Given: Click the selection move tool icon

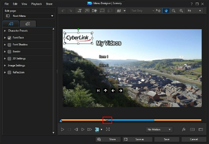Looking at the screenshot, I should coord(158,11).
